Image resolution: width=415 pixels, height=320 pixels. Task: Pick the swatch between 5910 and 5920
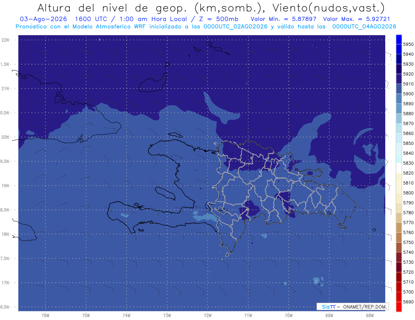pos(399,79)
